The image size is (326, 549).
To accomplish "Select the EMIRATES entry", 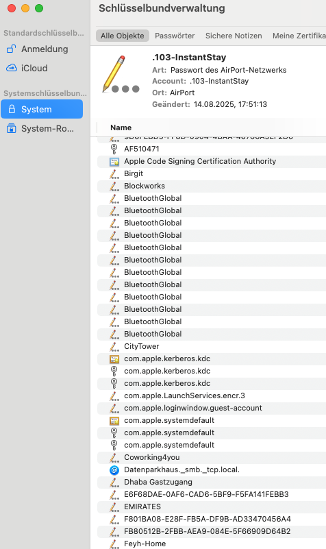I will [212, 507].
